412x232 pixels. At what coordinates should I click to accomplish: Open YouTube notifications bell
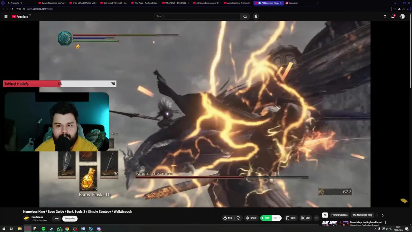click(x=393, y=16)
